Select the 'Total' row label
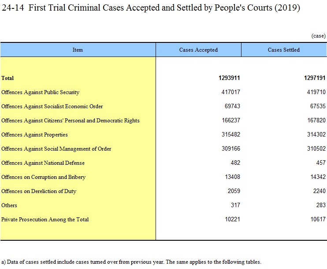This screenshot has height=269, width=327. pos(7,78)
